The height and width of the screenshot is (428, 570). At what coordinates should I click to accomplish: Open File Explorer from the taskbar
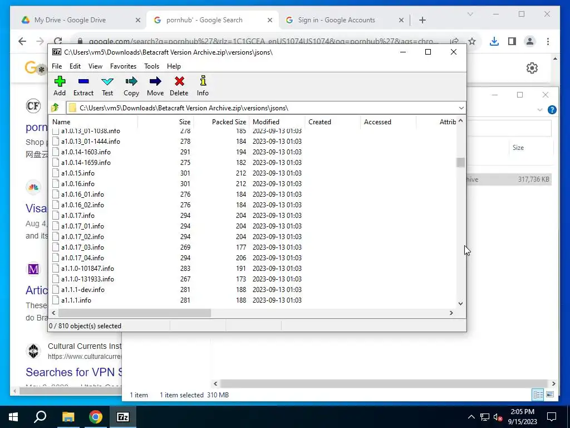tap(68, 417)
